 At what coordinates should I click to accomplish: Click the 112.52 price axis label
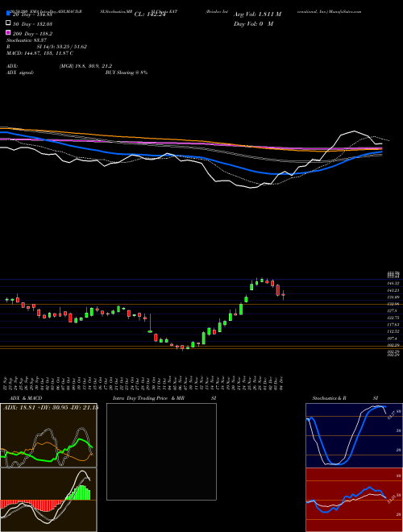click(393, 331)
